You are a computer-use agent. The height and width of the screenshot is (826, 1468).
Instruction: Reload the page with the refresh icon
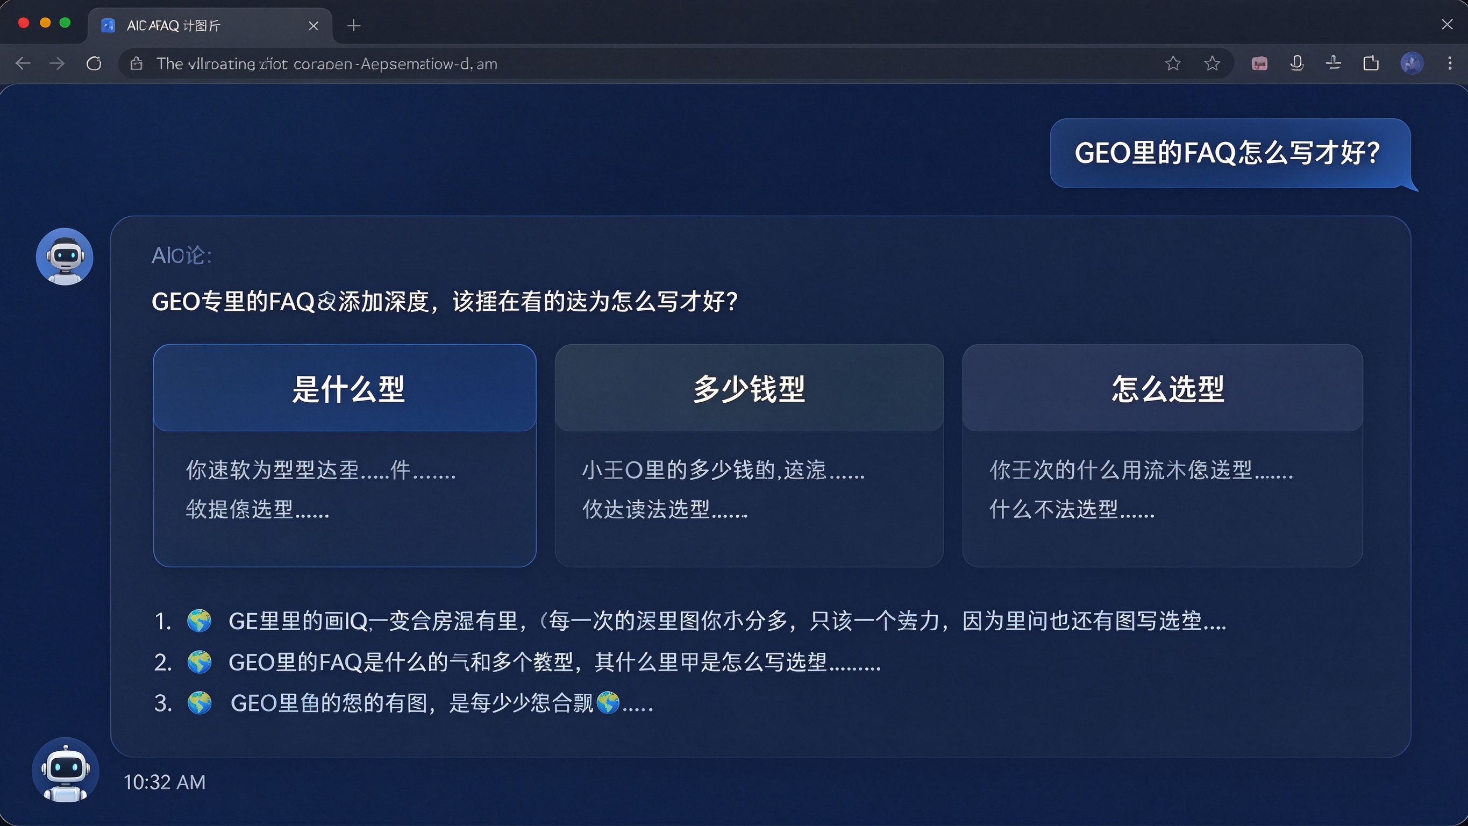point(94,63)
